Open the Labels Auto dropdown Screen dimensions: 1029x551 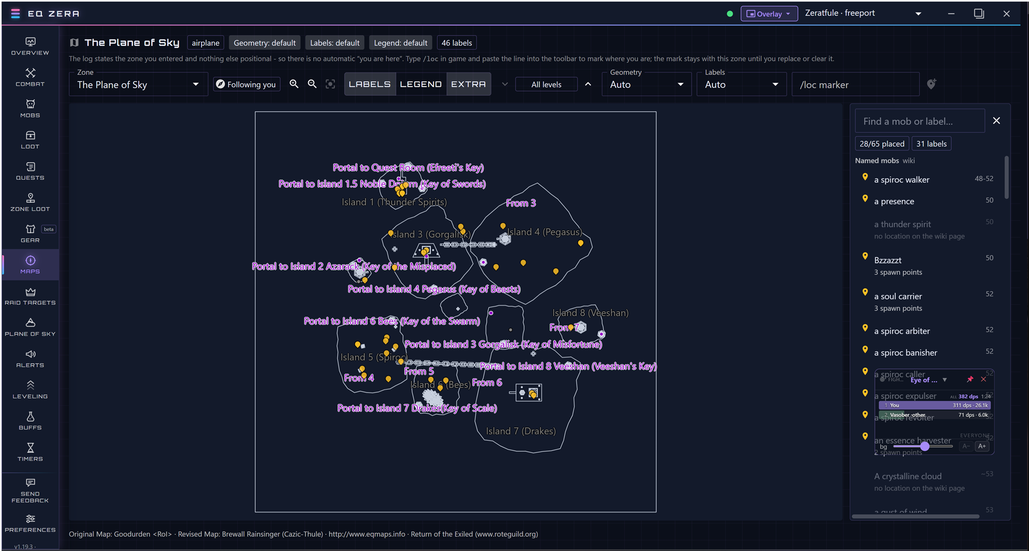click(x=741, y=85)
